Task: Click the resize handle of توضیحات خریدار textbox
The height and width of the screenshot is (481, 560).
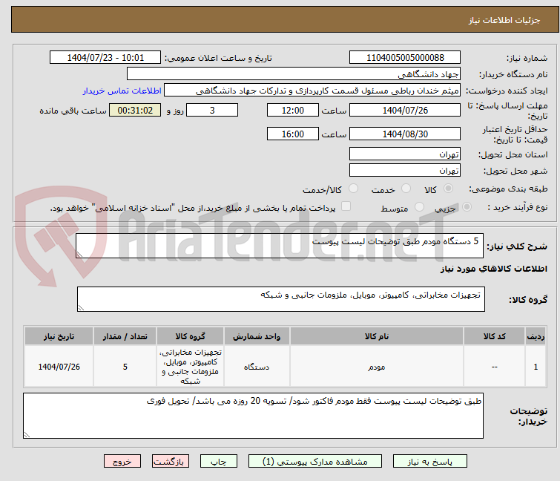Action: (x=27, y=434)
